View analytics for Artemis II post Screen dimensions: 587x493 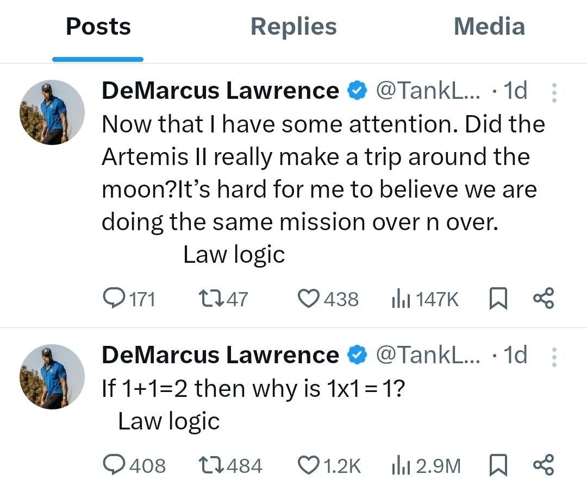401,299
